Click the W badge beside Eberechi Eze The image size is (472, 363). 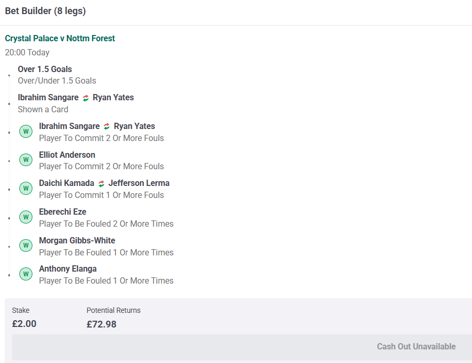[x=26, y=217]
